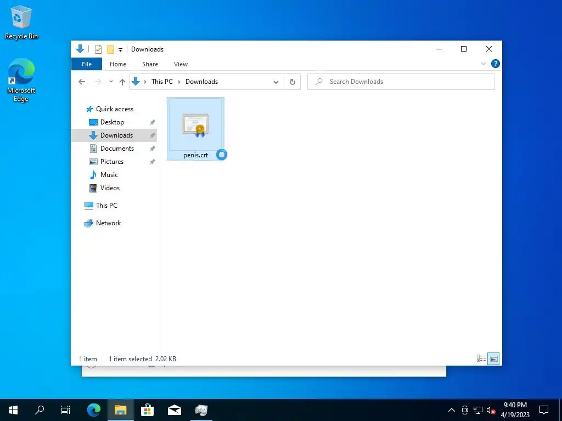Launch Edge from the taskbar

[x=93, y=410]
